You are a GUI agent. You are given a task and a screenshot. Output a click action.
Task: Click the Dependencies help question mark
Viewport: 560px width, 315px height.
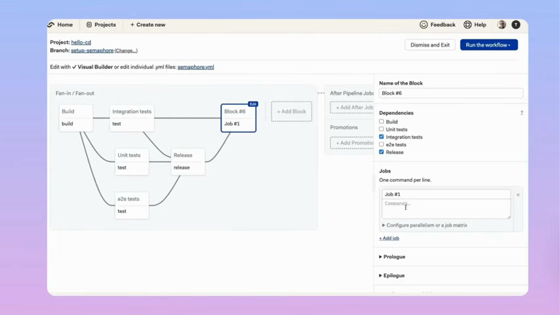(522, 113)
